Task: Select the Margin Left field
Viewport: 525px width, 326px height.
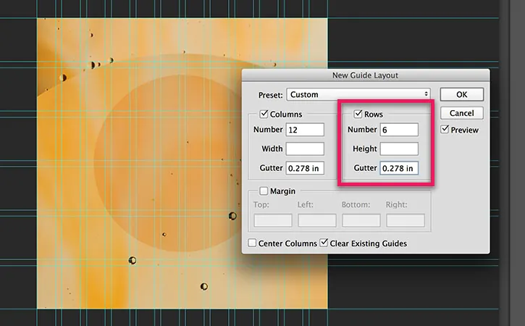Action: (x=317, y=220)
